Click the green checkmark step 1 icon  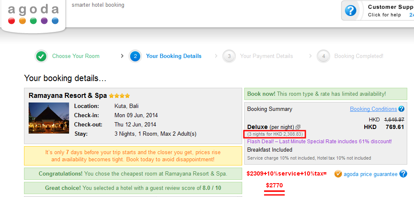coord(41,56)
